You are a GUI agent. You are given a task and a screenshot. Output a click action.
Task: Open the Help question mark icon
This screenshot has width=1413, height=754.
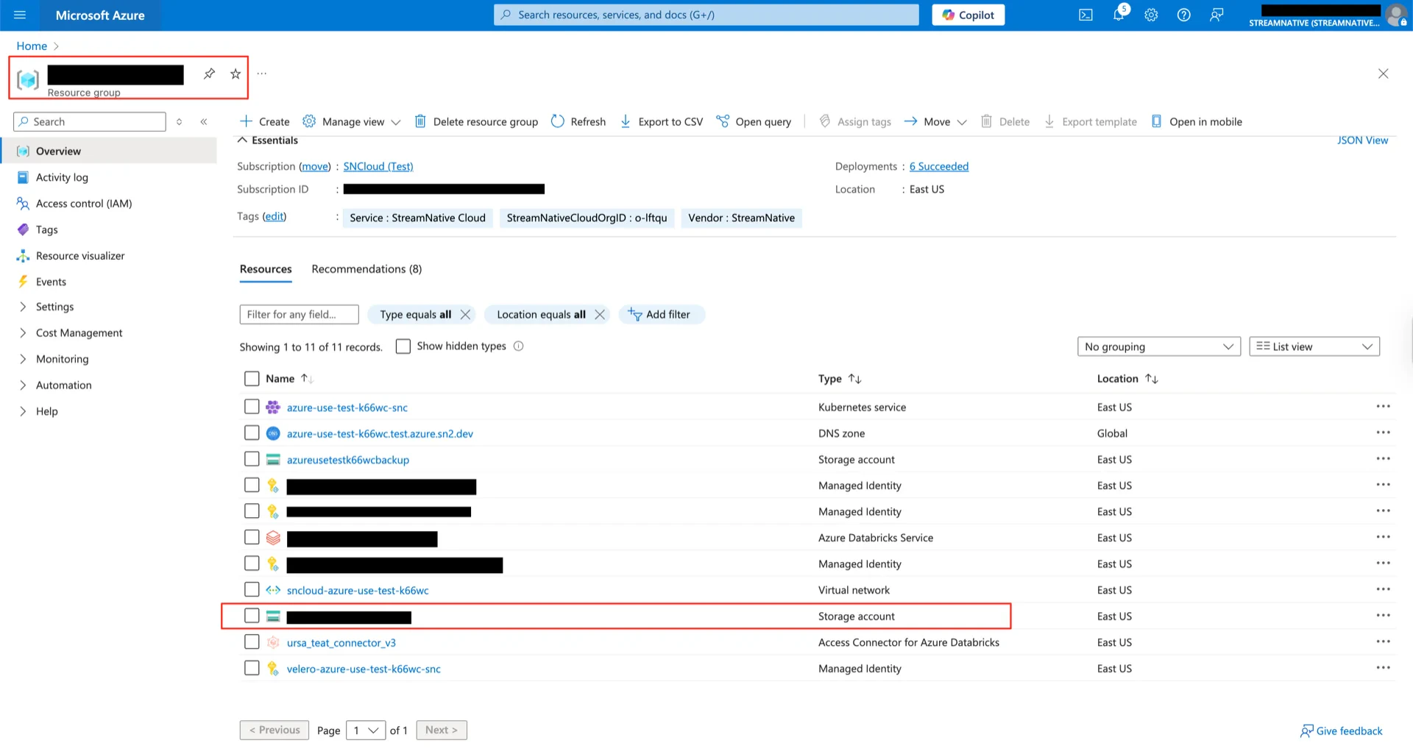coord(1183,15)
